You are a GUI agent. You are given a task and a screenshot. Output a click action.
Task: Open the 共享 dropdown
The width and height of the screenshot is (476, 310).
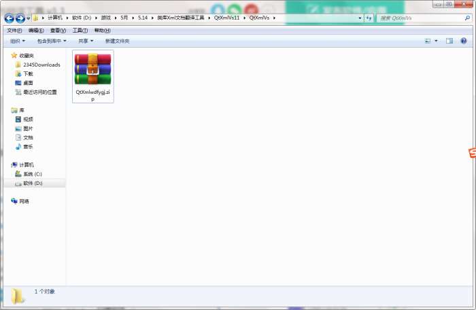click(x=86, y=41)
